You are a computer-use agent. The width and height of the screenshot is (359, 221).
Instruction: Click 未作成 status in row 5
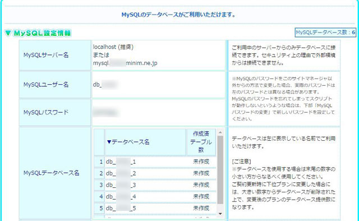point(201,209)
